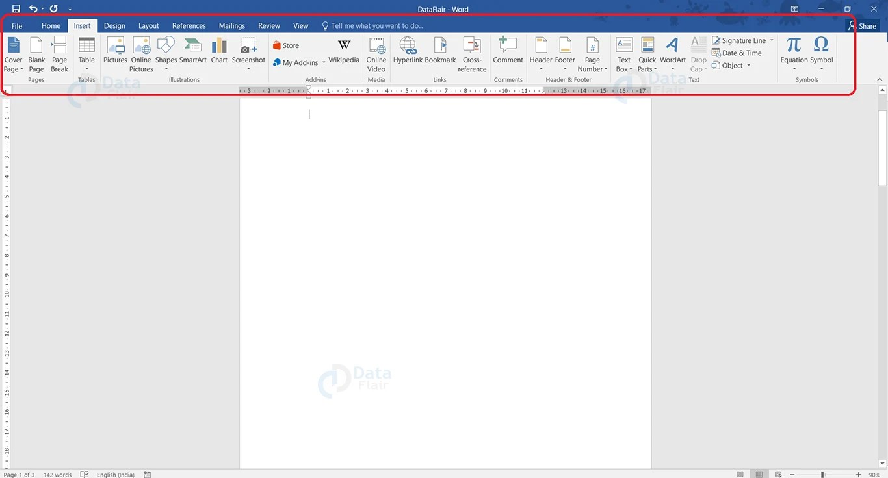Expand the Object dropdown arrow

tap(748, 66)
